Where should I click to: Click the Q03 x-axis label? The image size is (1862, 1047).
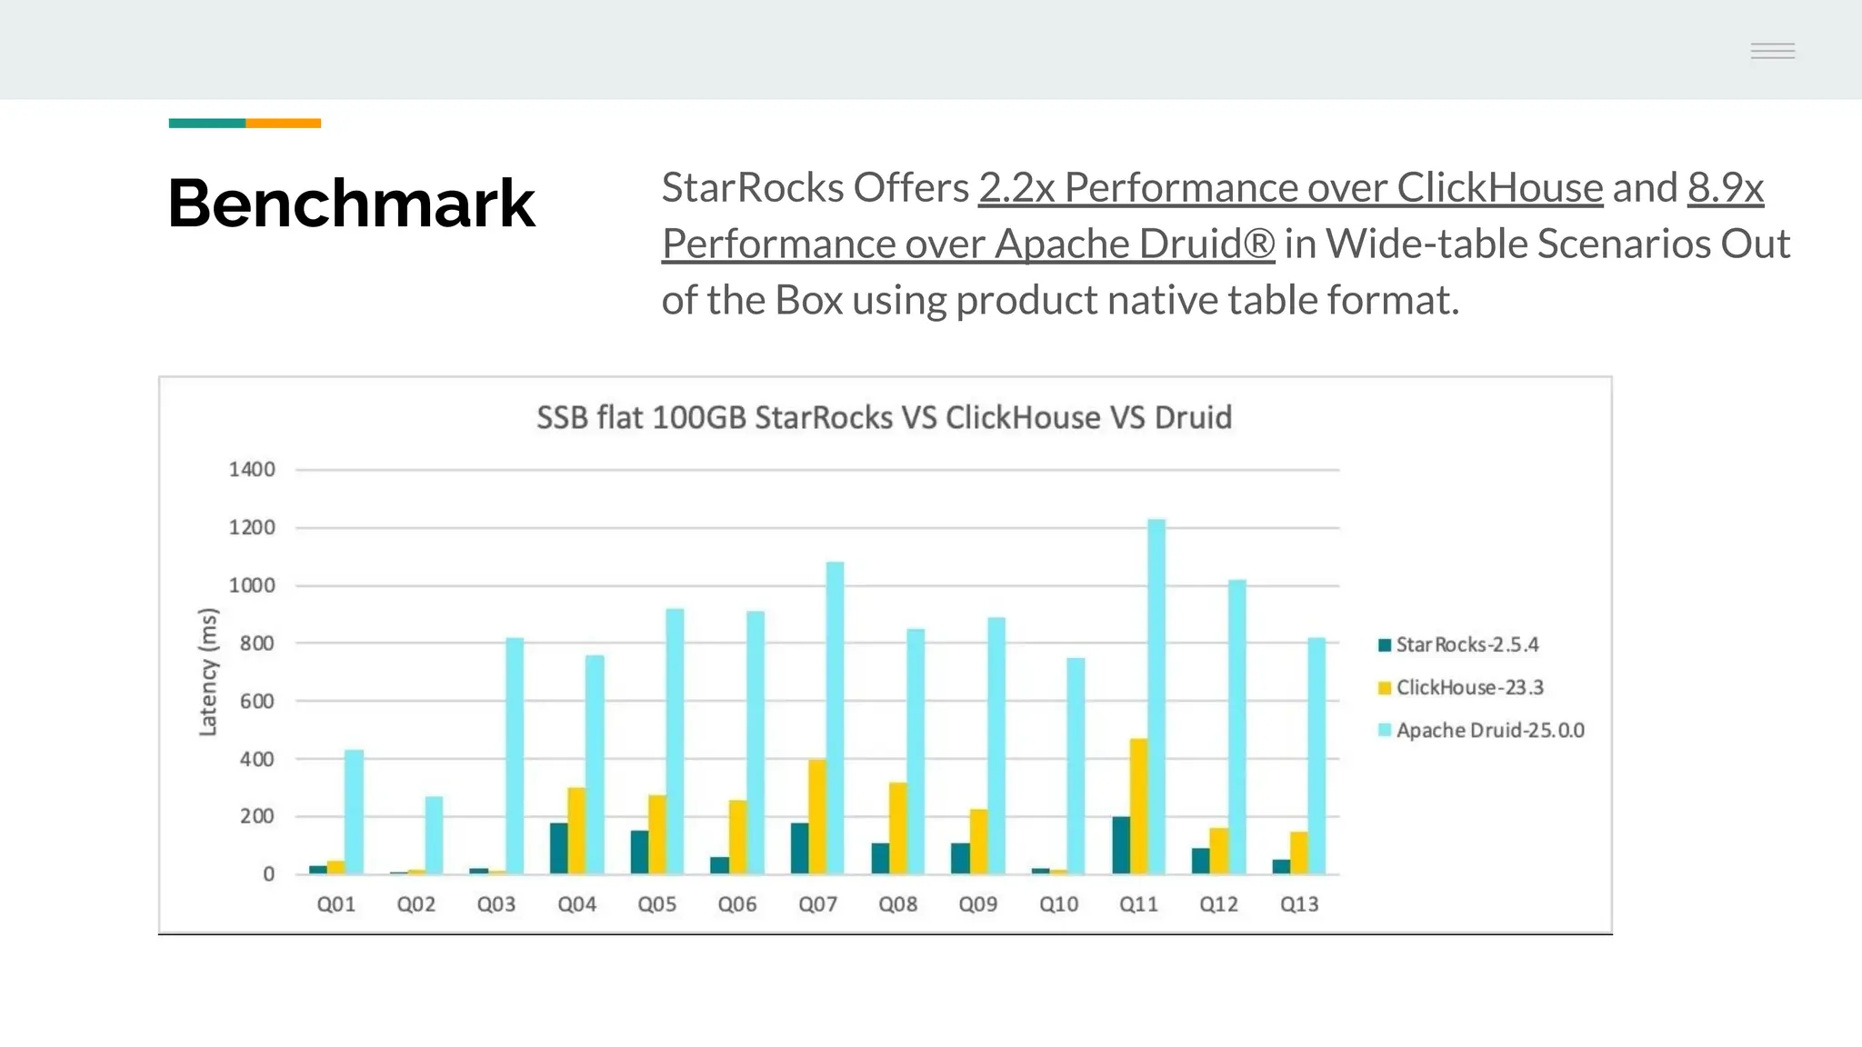(496, 904)
